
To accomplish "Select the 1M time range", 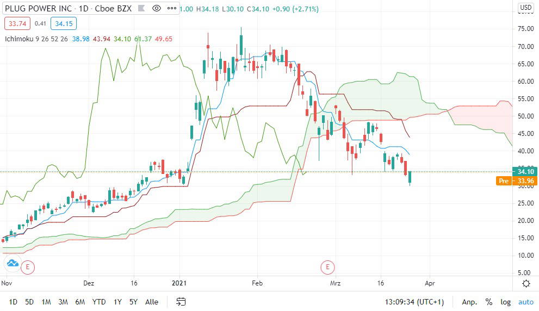I will 46,302.
